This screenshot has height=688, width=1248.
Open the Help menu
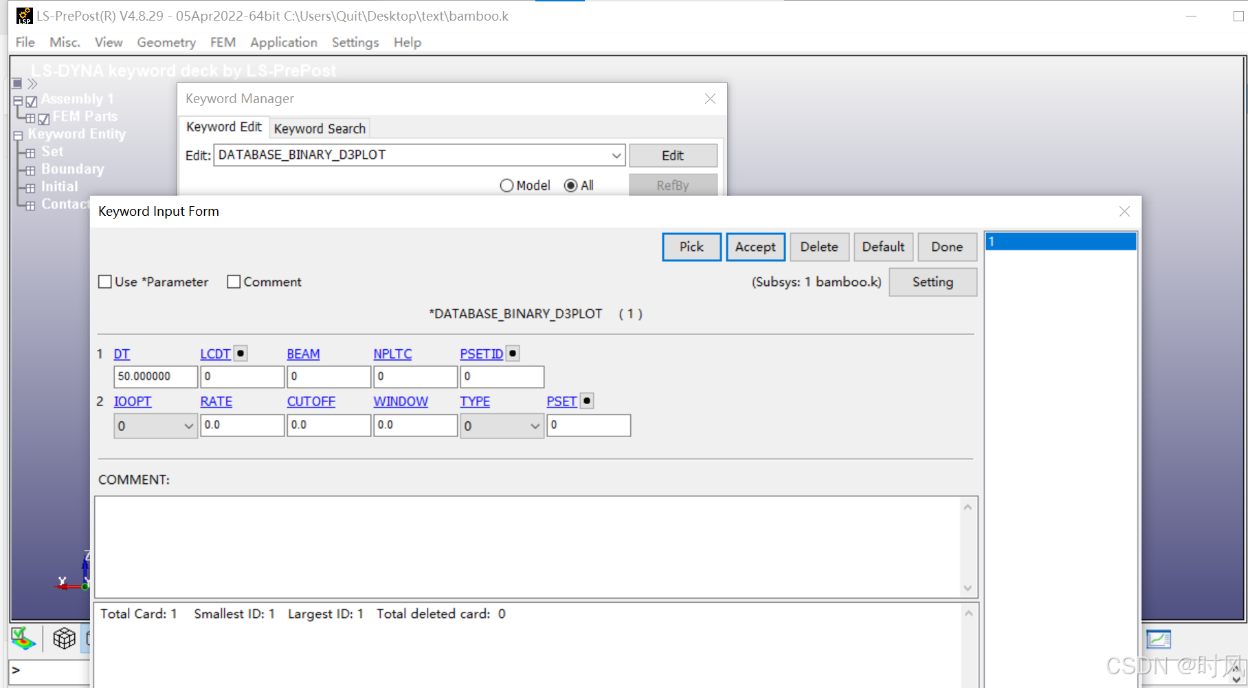coord(408,43)
